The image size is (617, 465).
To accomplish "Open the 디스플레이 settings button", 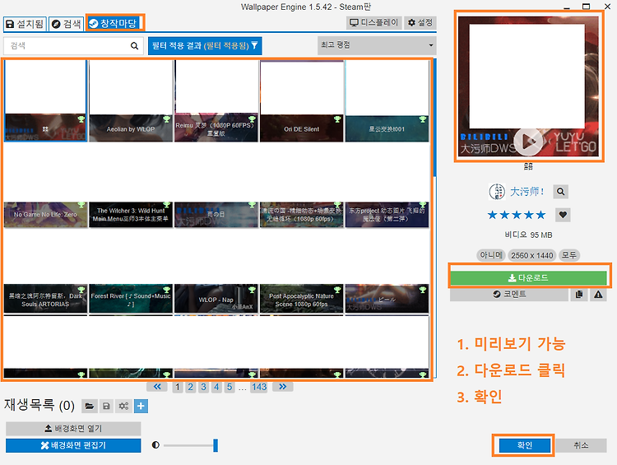I will [374, 22].
